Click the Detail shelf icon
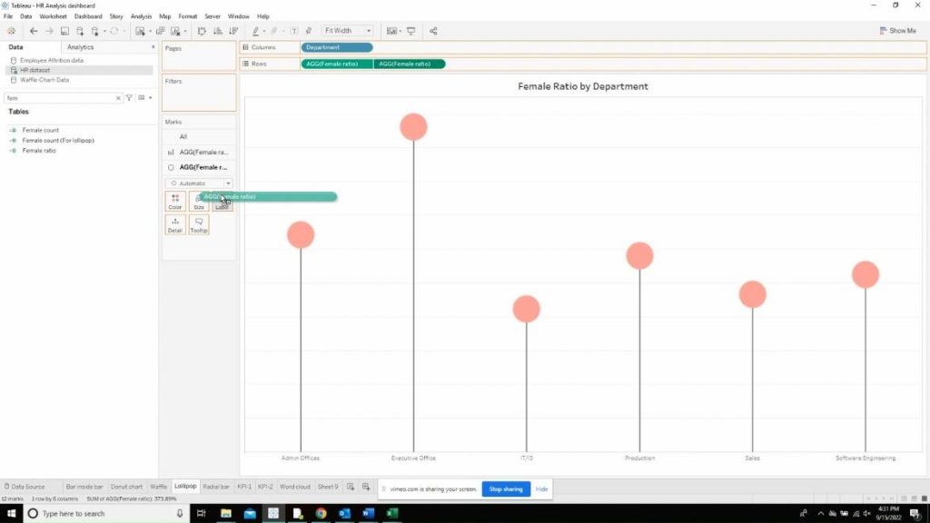Viewport: 930px width, 523px height. point(174,224)
